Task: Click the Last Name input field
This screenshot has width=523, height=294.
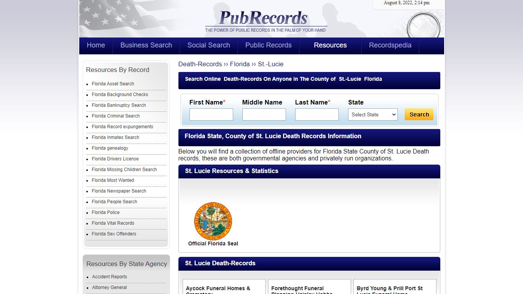Action: pyautogui.click(x=317, y=114)
